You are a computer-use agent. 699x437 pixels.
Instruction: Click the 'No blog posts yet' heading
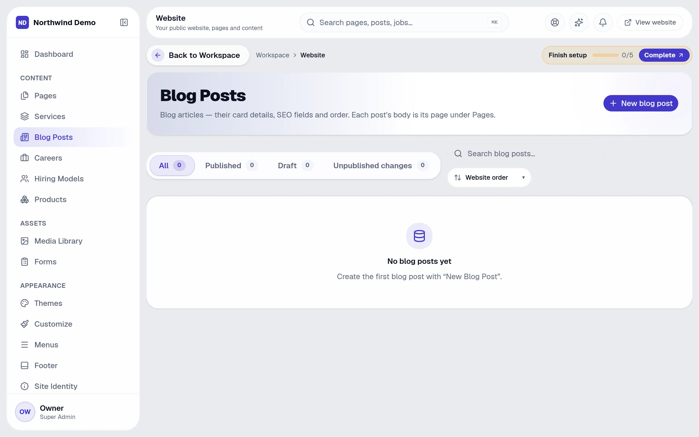pos(419,261)
